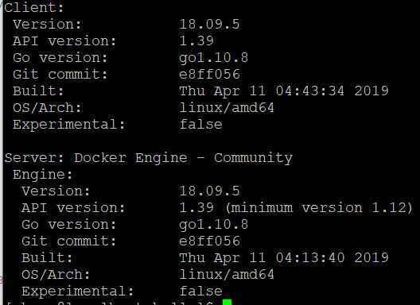Image resolution: width=420 pixels, height=305 pixels.
Task: Click the minimum version 1.12 text
Action: pos(319,208)
